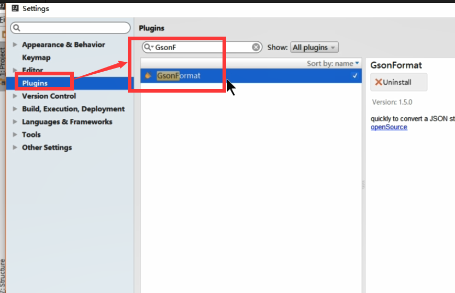Click into the GsonF plugin search field

pos(202,47)
